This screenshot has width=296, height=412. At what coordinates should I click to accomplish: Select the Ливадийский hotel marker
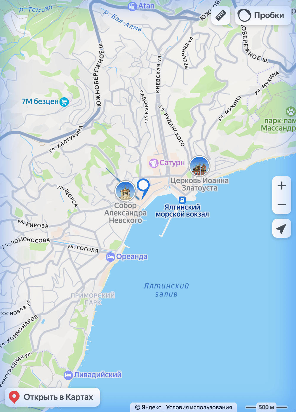[68, 375]
